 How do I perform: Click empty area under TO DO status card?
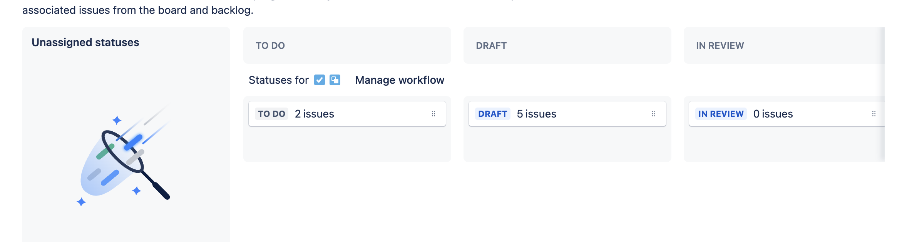point(347,144)
